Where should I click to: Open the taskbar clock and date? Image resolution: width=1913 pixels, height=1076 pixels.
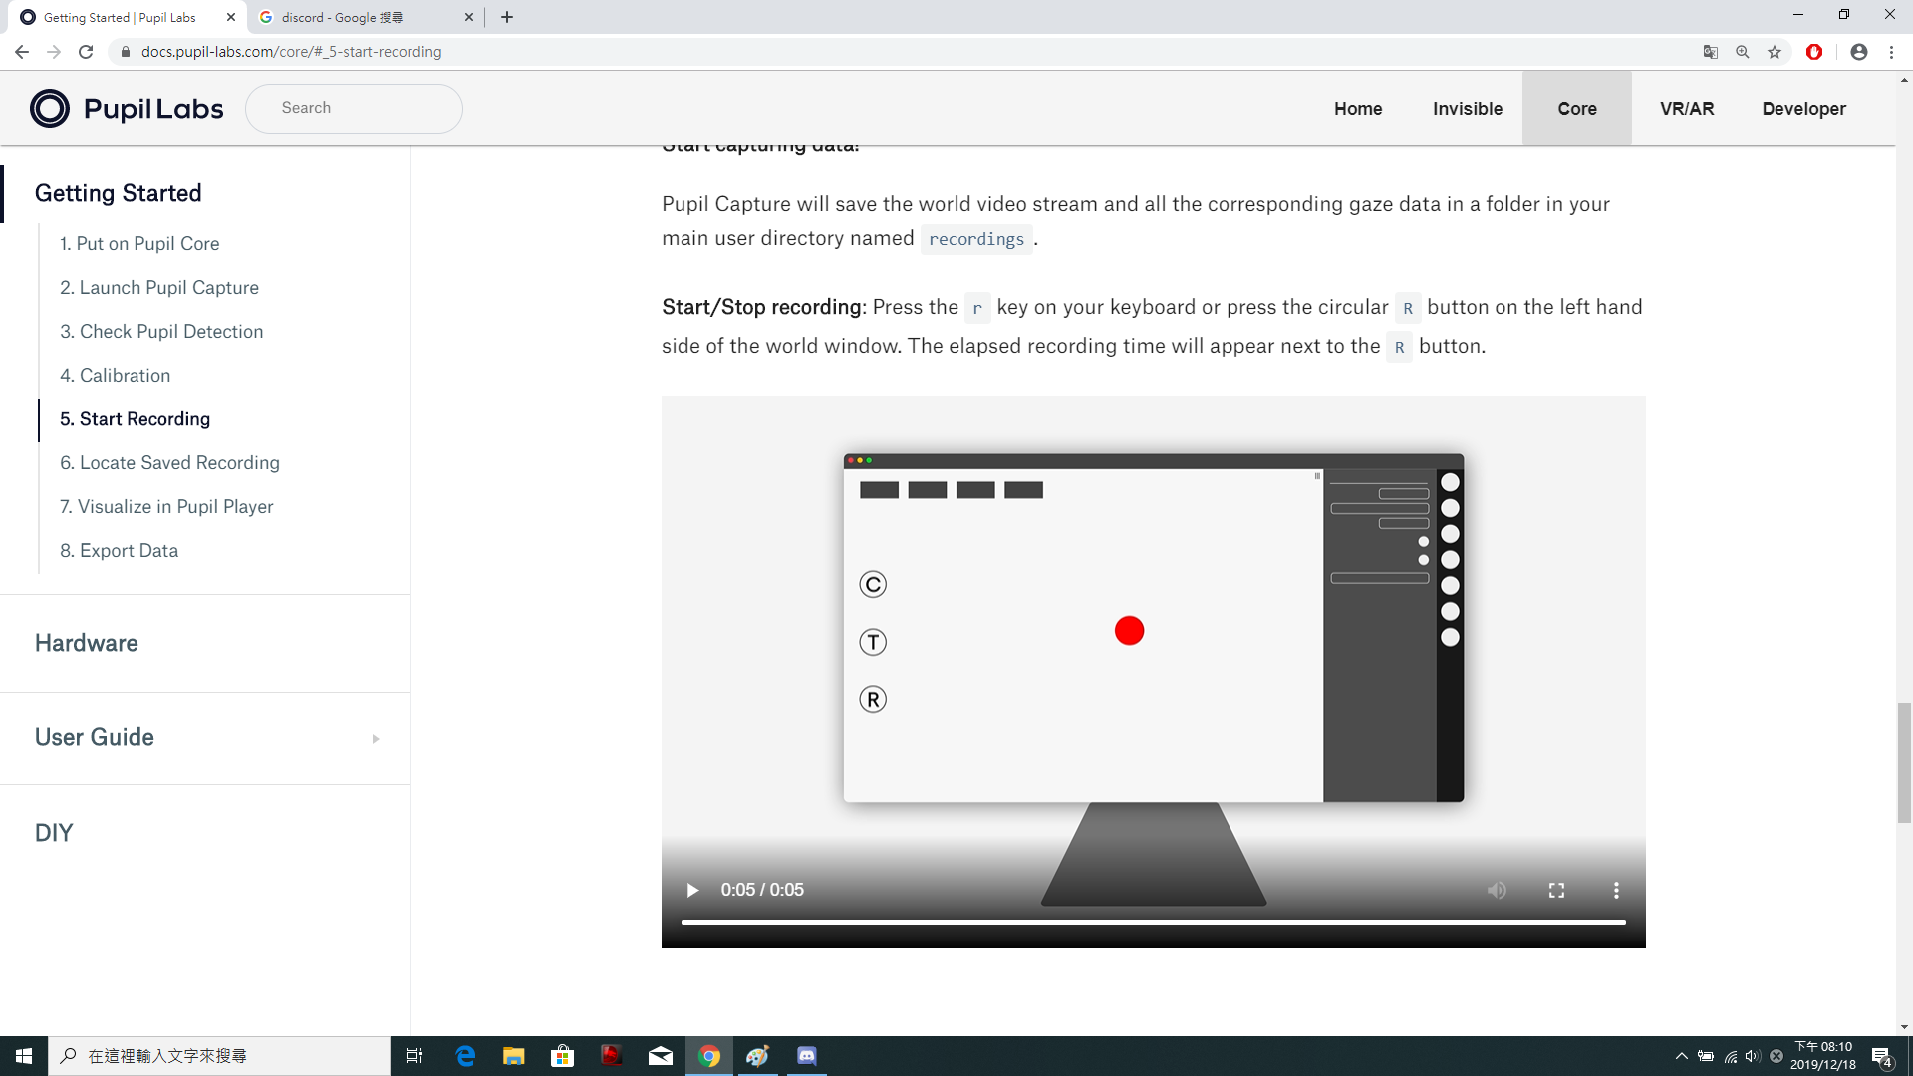pos(1823,1056)
